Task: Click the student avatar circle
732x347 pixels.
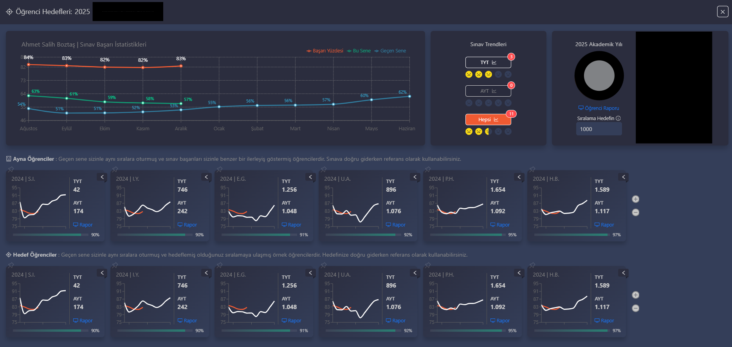Action: coord(599,76)
